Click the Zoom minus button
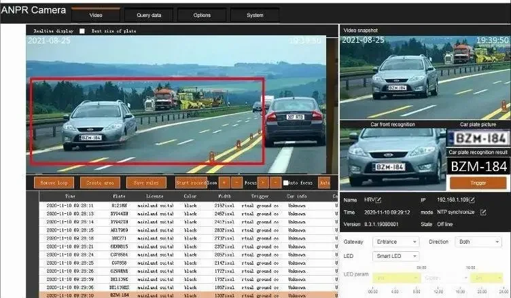511x298 pixels. click(x=236, y=183)
